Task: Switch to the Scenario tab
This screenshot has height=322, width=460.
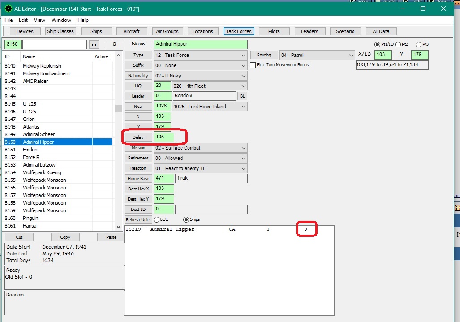Action: (x=345, y=31)
